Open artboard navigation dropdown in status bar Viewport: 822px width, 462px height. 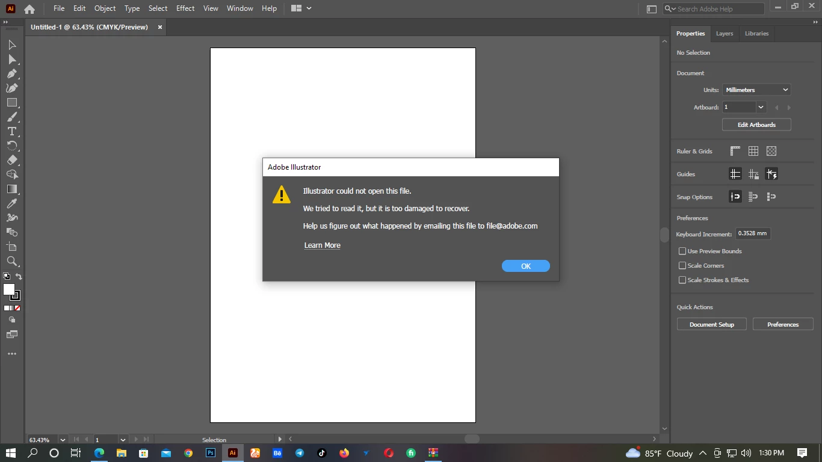click(x=123, y=440)
